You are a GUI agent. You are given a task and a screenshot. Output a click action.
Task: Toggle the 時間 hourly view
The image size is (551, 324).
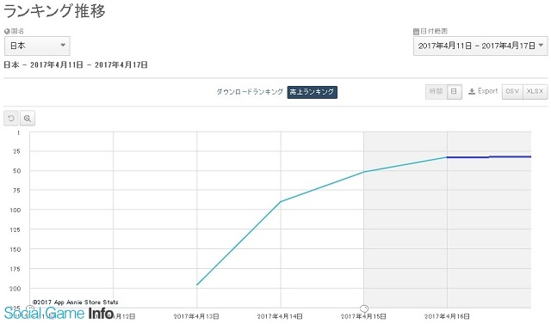tap(436, 91)
